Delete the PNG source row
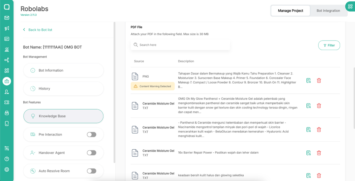Image resolution: width=355 pixels, height=181 pixels. tap(319, 80)
